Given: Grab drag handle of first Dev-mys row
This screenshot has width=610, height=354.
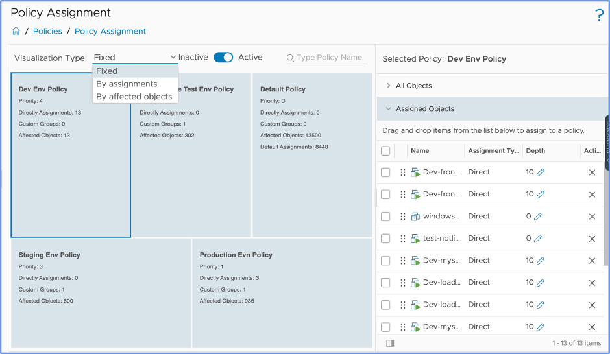Looking at the screenshot, I should click(x=402, y=261).
